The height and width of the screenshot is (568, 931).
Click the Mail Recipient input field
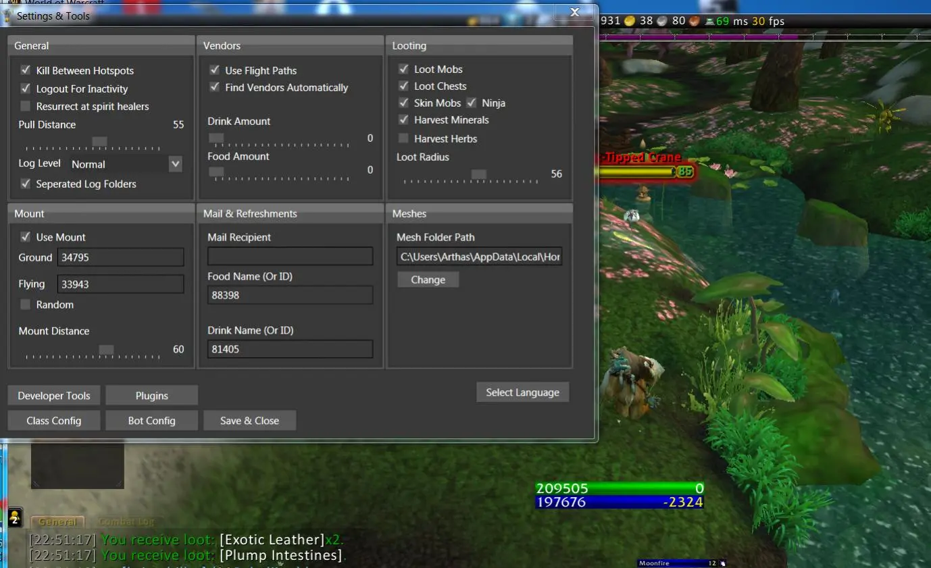pyautogui.click(x=291, y=256)
